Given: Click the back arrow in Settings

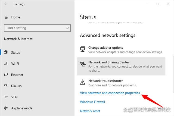Looking at the screenshot, I should click(6, 4).
